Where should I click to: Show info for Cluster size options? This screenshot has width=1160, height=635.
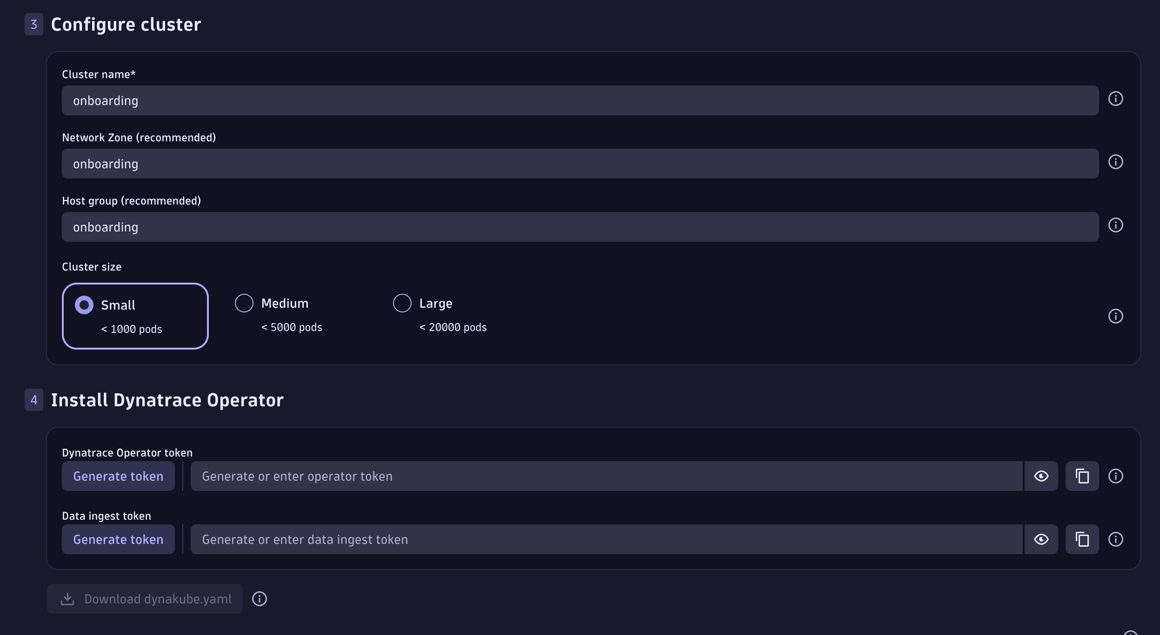1115,317
